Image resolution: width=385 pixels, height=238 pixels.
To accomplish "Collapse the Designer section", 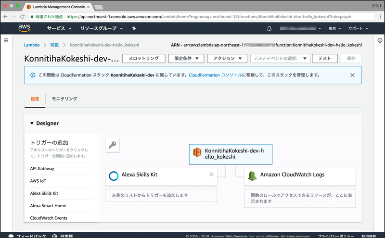I will (x=32, y=123).
